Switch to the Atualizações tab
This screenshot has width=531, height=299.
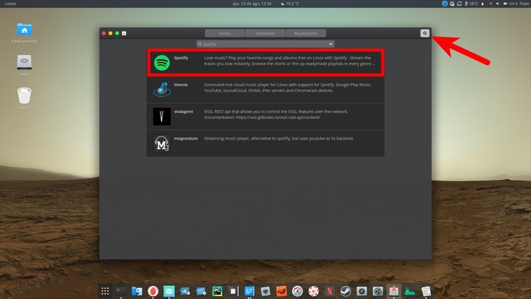click(306, 33)
